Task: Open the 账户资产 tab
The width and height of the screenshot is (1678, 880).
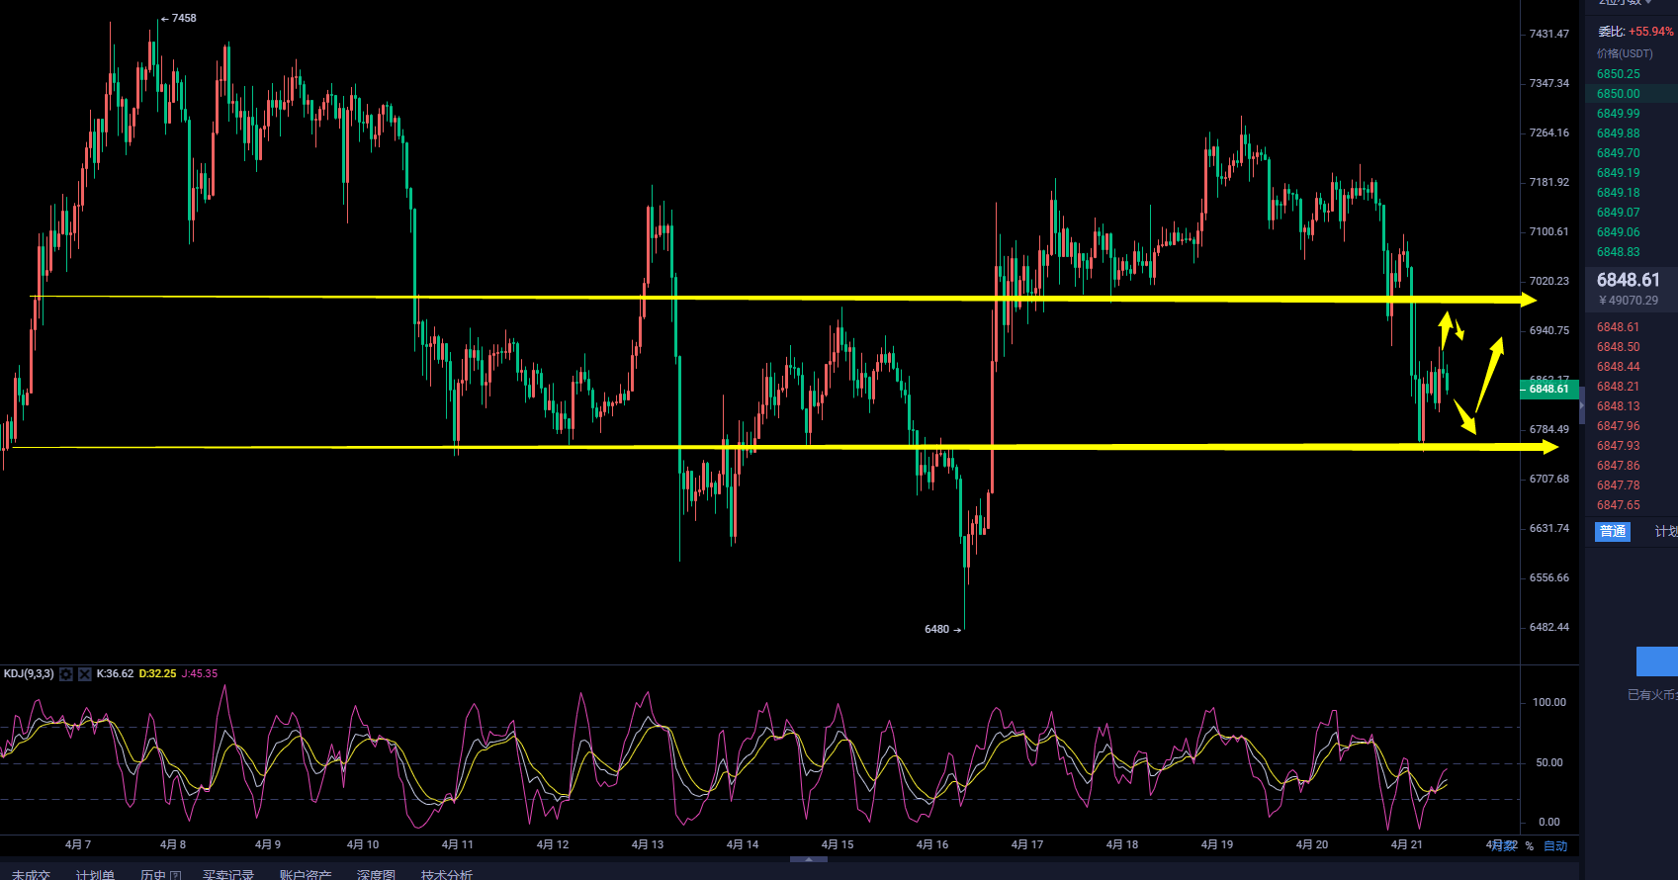Action: 306,875
